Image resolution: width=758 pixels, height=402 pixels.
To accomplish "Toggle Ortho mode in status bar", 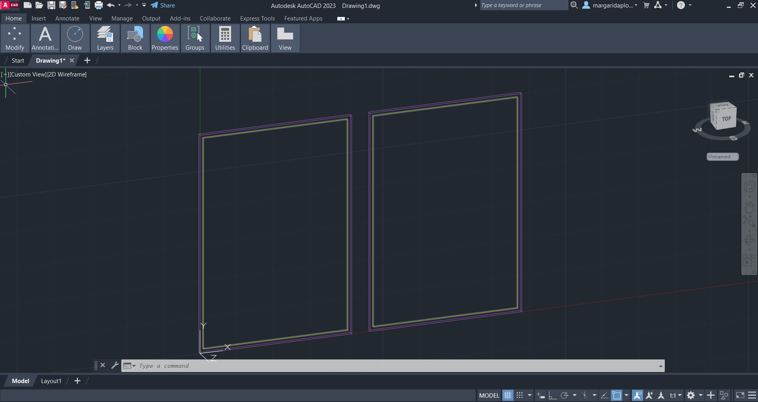I will point(553,395).
